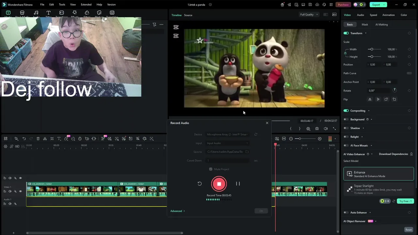This screenshot has height=235, width=418.
Task: Toggle the Compositing switch
Action: tap(346, 111)
